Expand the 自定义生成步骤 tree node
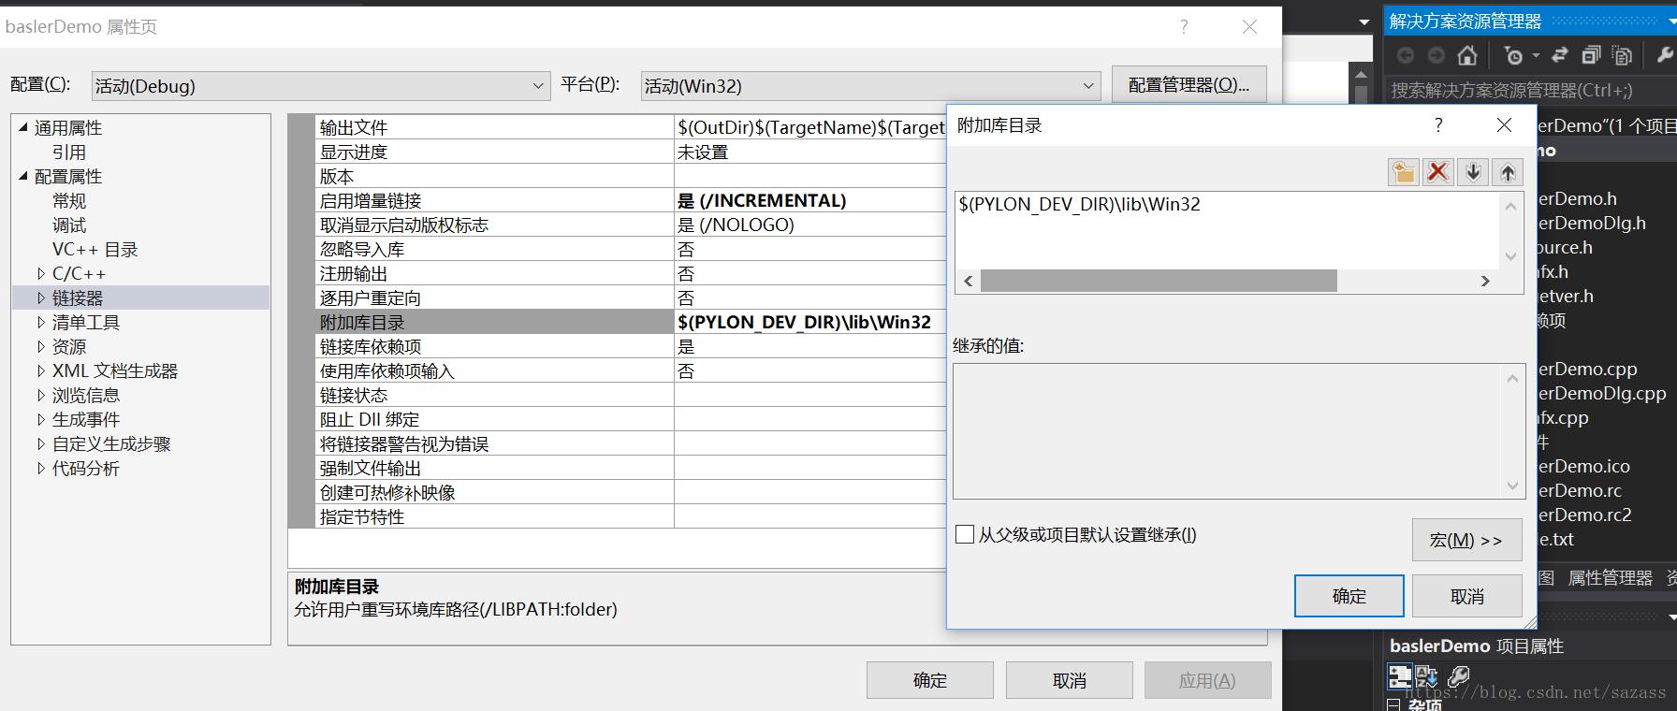Screen dimensions: 1677x711 click(41, 443)
